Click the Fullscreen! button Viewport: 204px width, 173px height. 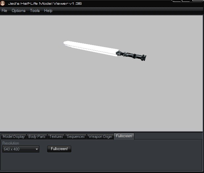click(59, 149)
